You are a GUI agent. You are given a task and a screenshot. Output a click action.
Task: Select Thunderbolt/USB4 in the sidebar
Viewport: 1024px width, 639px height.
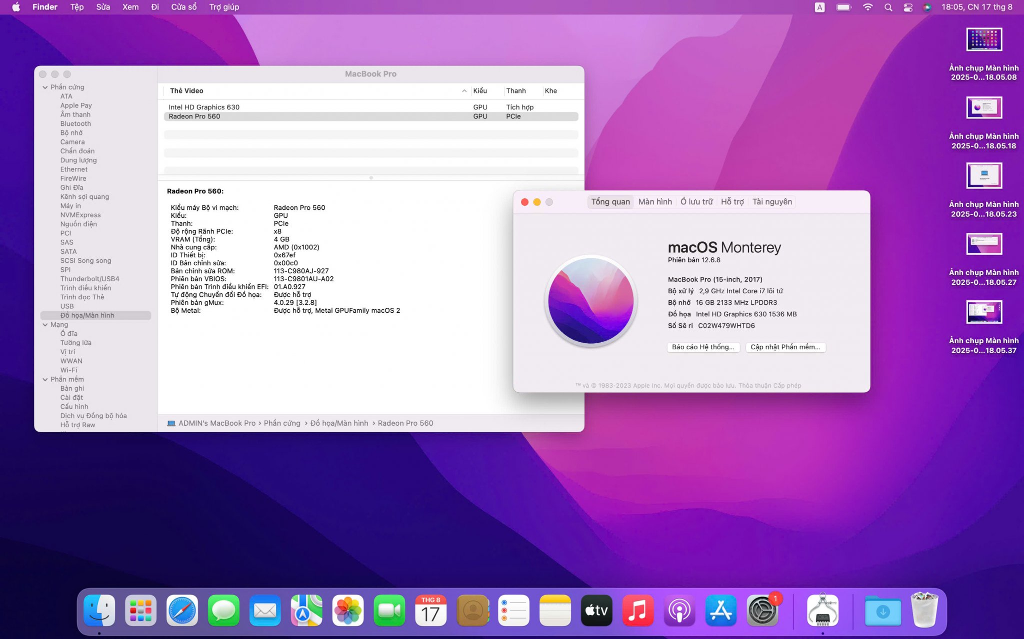point(89,279)
